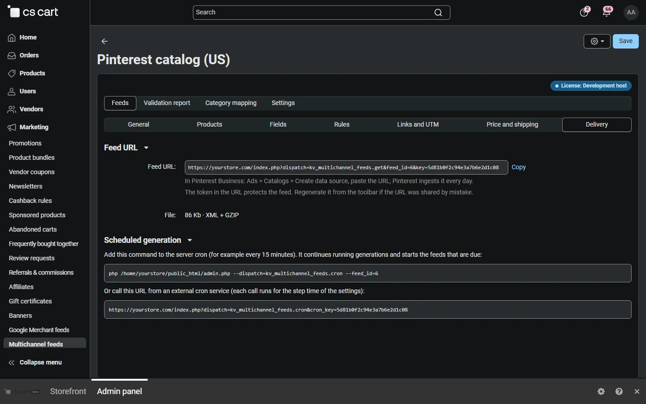The width and height of the screenshot is (646, 404).
Task: Open the help question mark icon
Action: point(619,391)
